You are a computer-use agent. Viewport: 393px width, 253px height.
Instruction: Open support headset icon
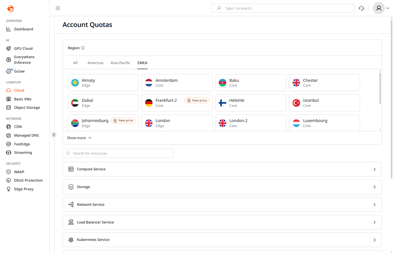(362, 8)
